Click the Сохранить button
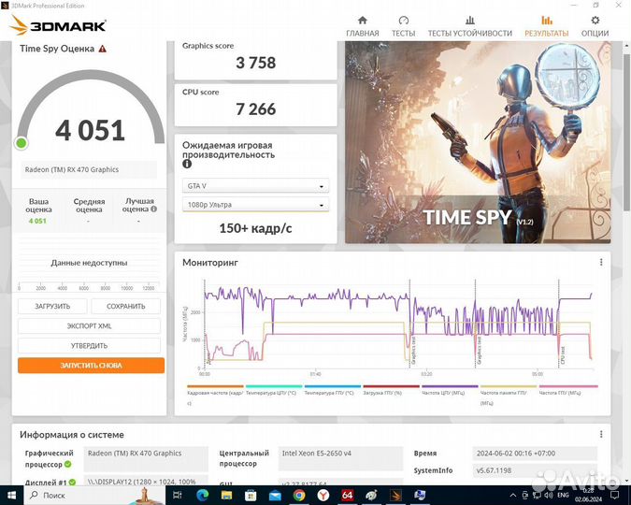This screenshot has width=631, height=505. tap(125, 306)
